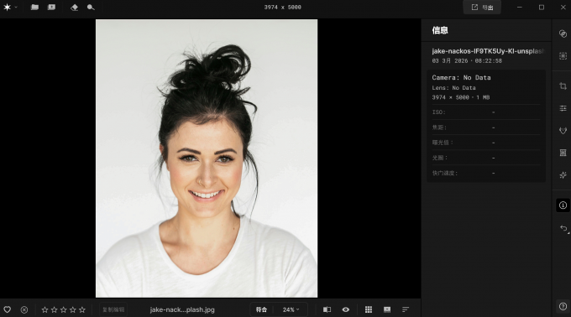Viewport: 571px width, 317px height.
Task: Open the star-logo main menu
Action: pyautogui.click(x=7, y=8)
